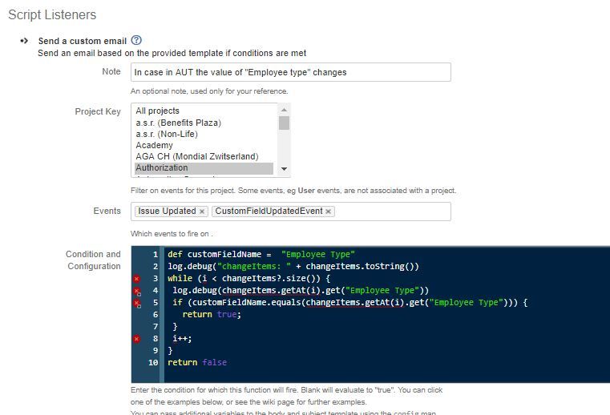Image resolution: width=610 pixels, height=415 pixels.
Task: Select a.s.r. (Benefits Plaza) project
Action: click(x=178, y=123)
